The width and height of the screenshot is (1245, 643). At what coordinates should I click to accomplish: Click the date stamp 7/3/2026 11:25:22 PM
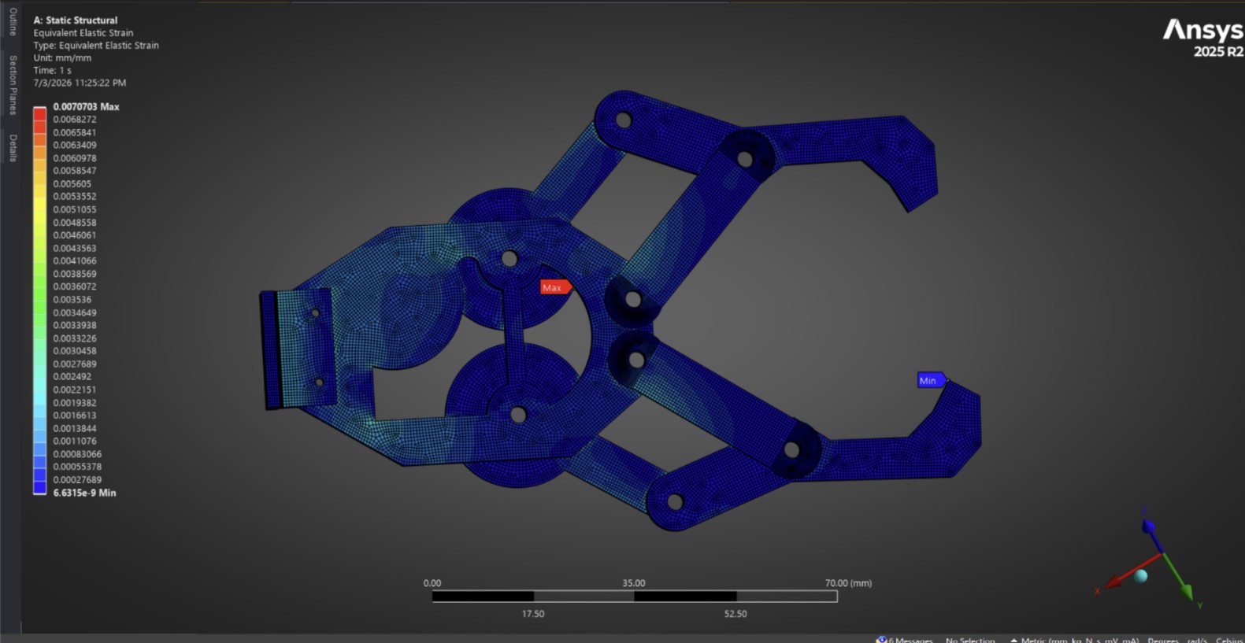click(x=80, y=83)
